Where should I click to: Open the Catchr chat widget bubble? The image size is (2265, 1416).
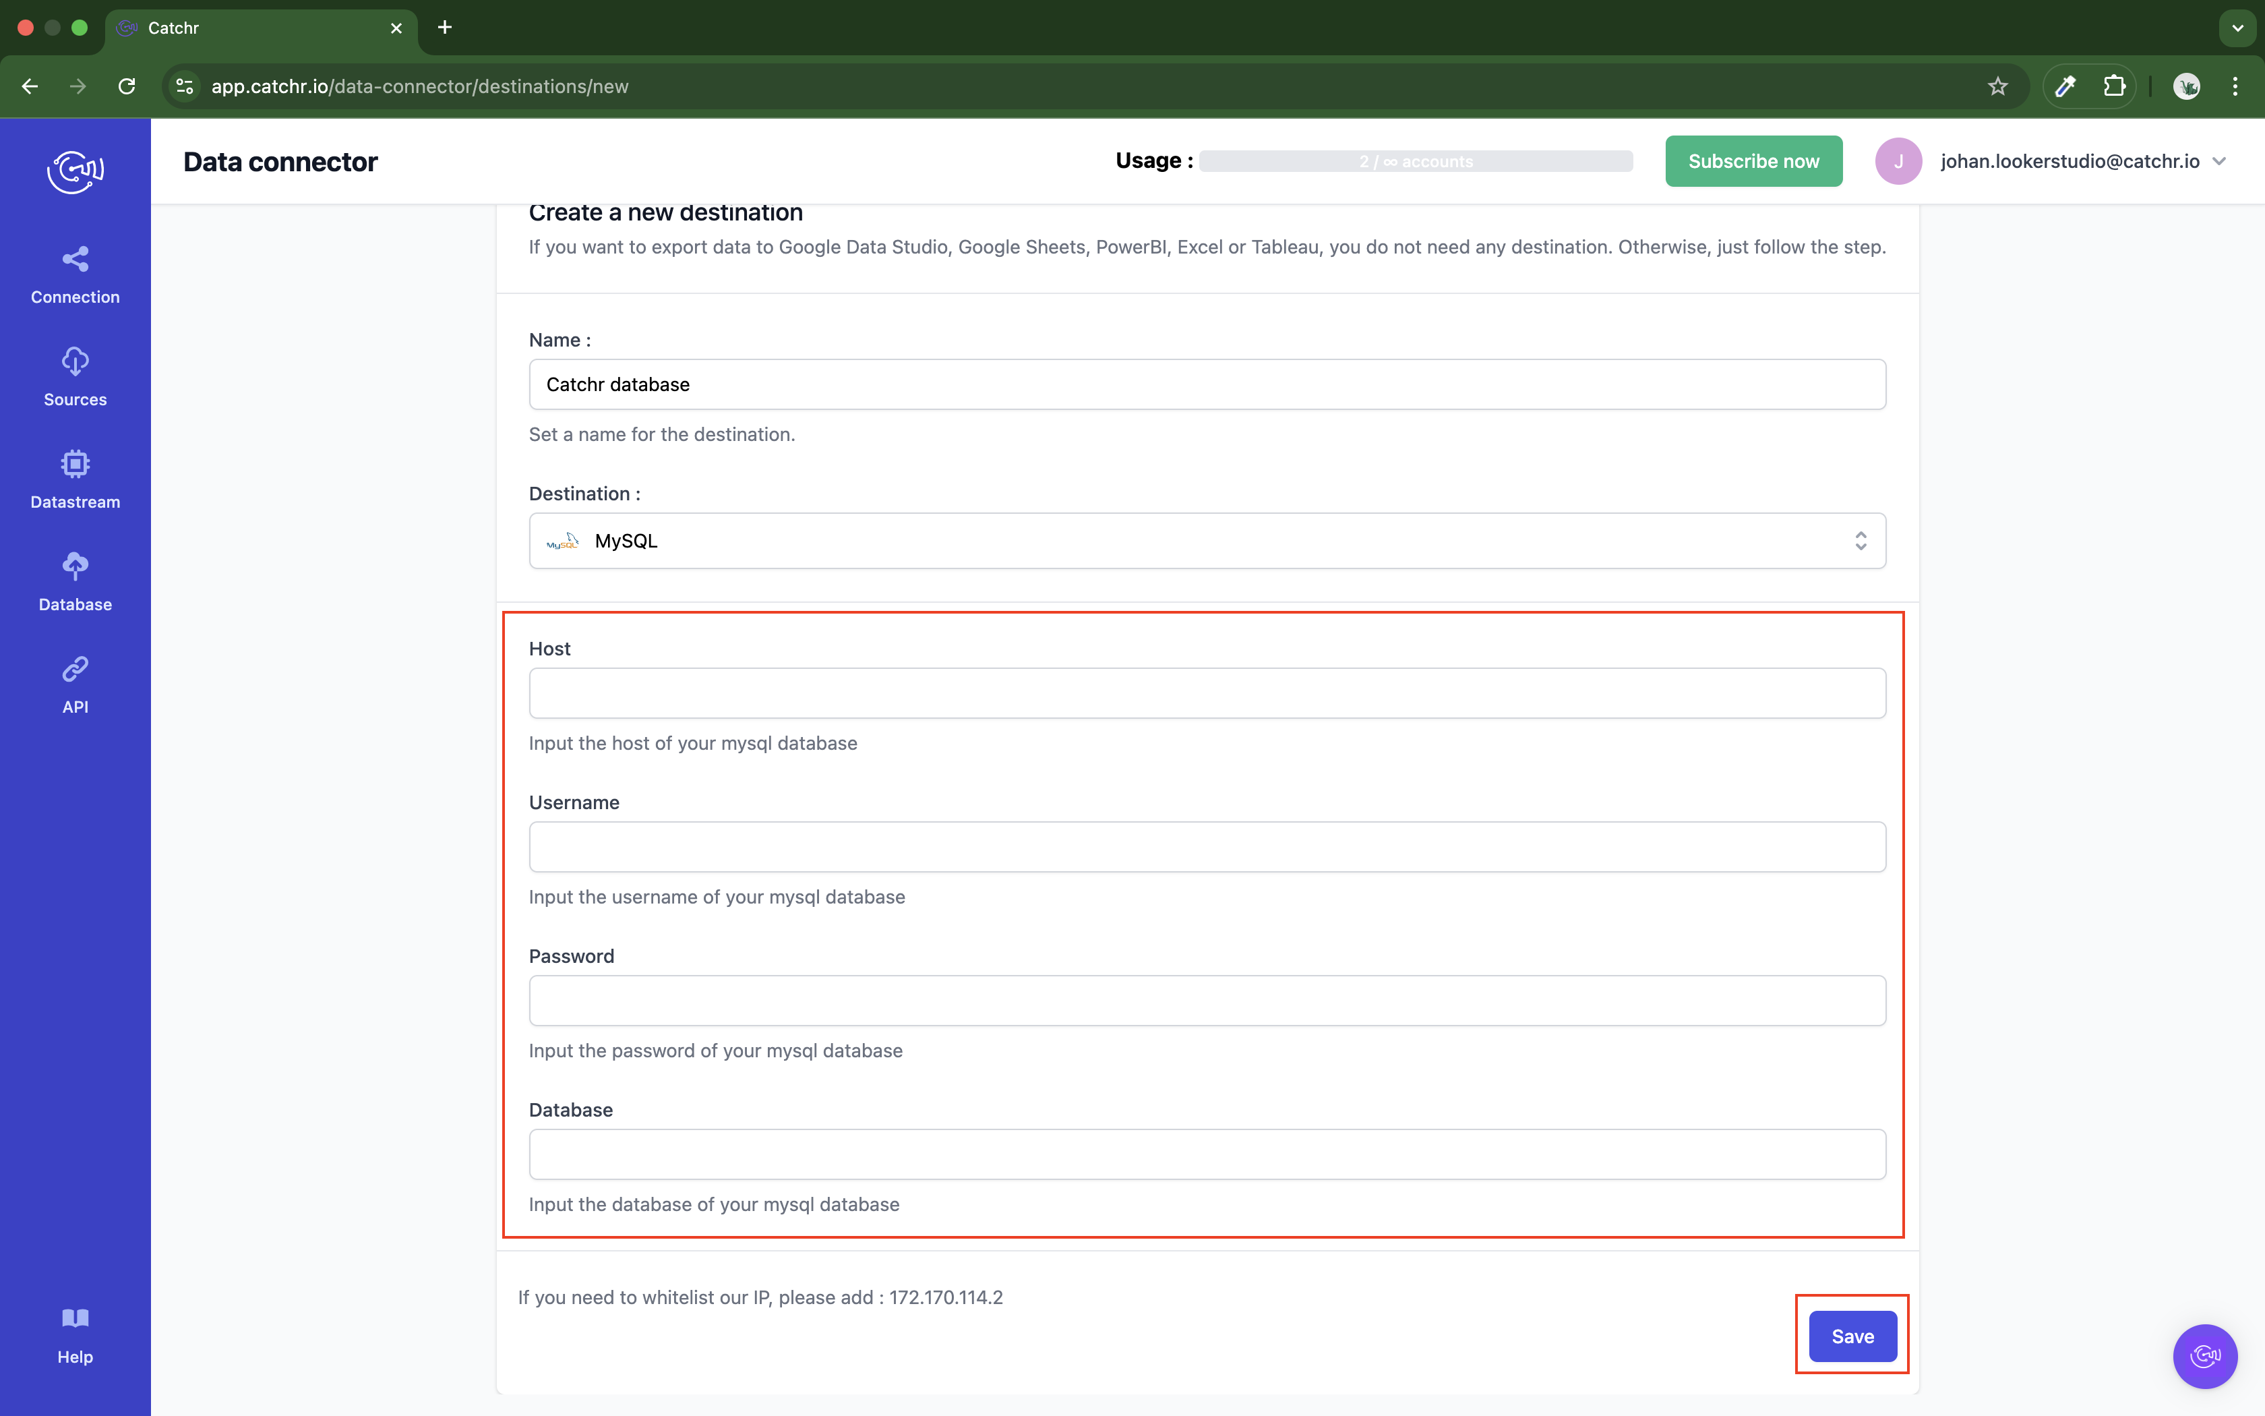tap(2205, 1356)
